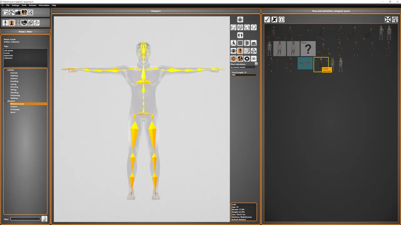Open the File menu

[8, 5]
